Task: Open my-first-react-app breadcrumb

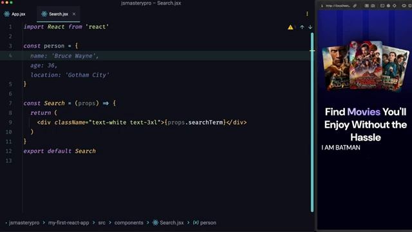Action: coord(69,222)
